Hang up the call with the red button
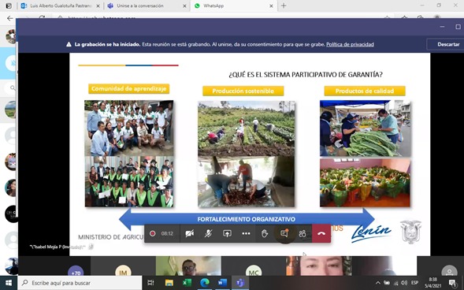The height and width of the screenshot is (290, 464). [321, 233]
